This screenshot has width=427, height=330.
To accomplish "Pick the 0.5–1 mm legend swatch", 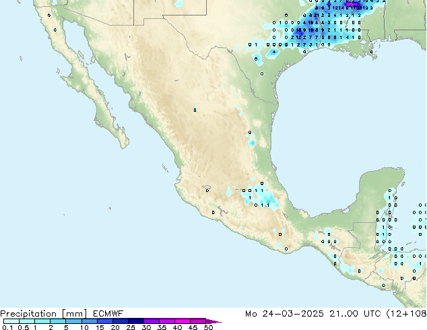I will tap(27, 321).
